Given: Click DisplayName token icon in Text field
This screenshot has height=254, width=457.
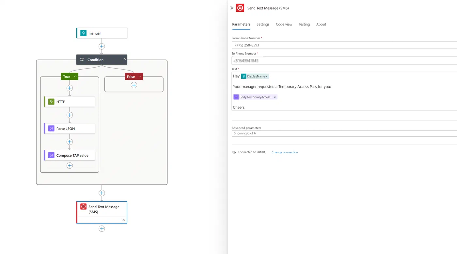Looking at the screenshot, I should (x=244, y=76).
